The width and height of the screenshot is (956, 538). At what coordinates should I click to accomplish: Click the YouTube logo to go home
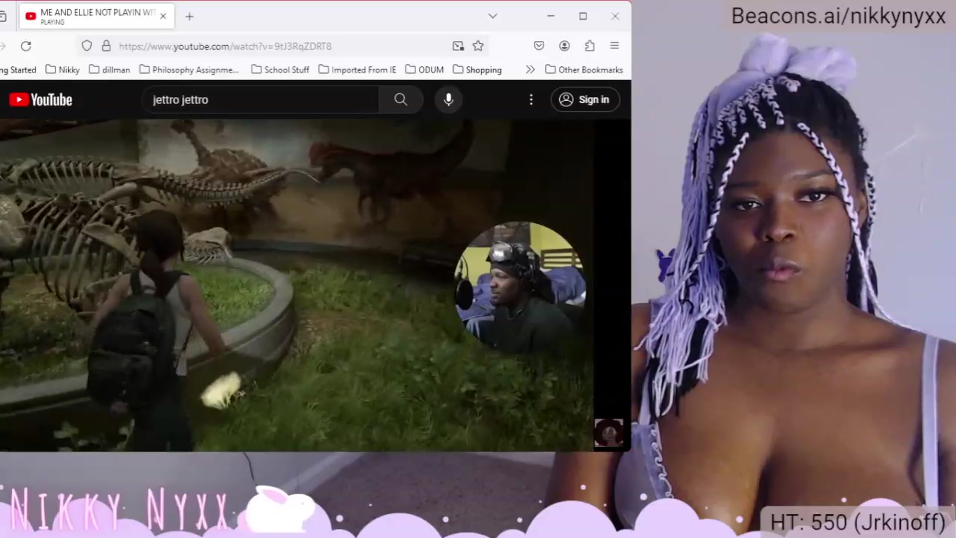pyautogui.click(x=41, y=100)
